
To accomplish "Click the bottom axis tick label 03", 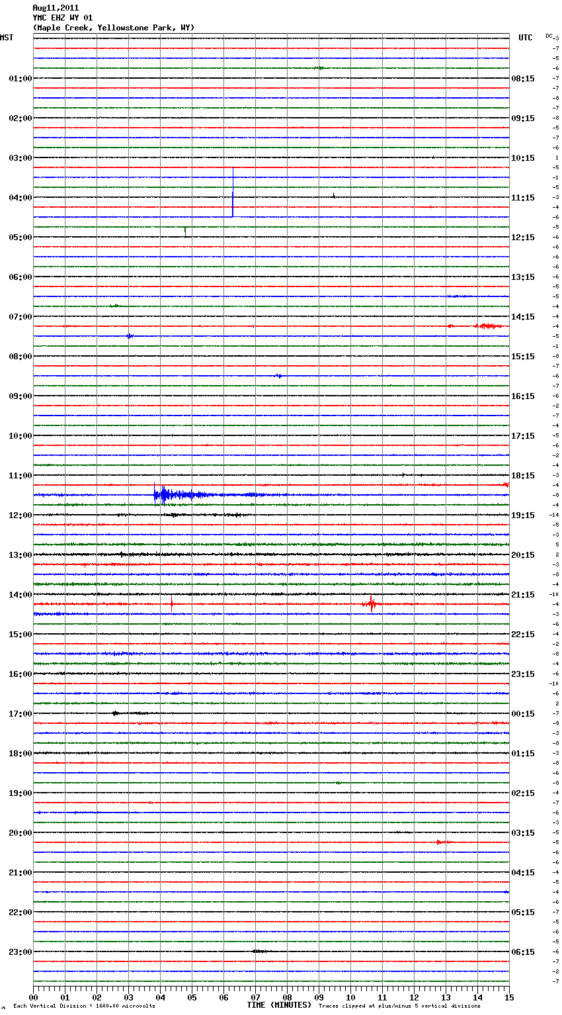I will 128,997.
